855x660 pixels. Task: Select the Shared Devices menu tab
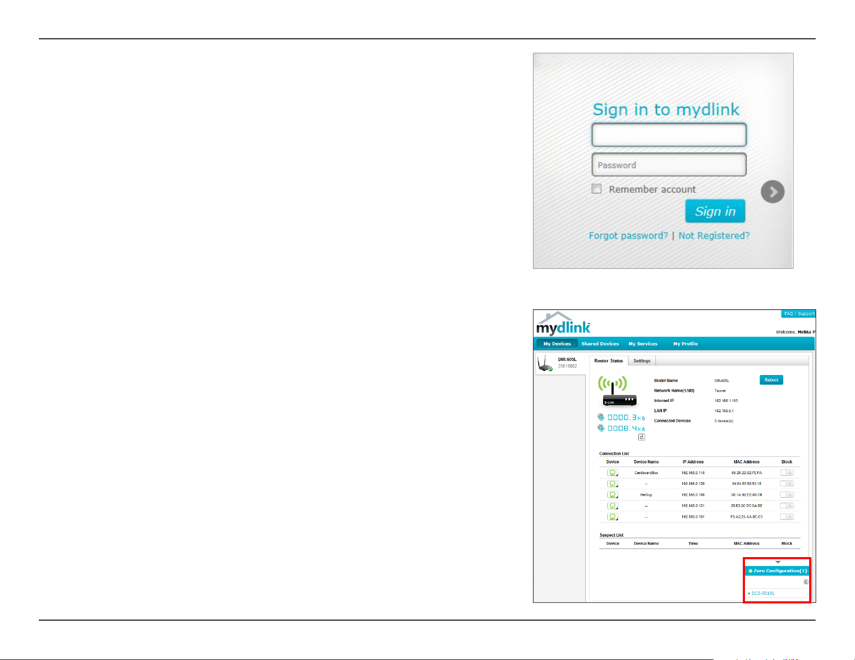(x=600, y=344)
